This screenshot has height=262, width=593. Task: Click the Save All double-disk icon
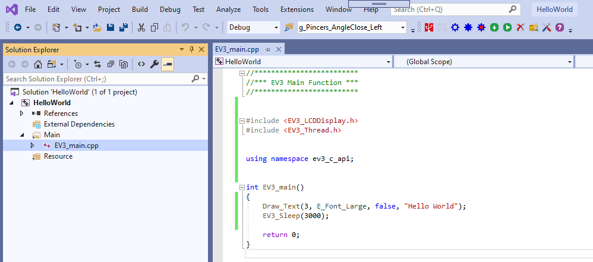pos(123,27)
